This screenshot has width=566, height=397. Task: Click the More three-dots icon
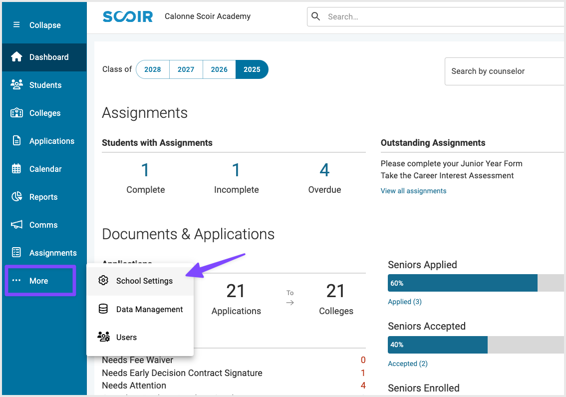16,280
